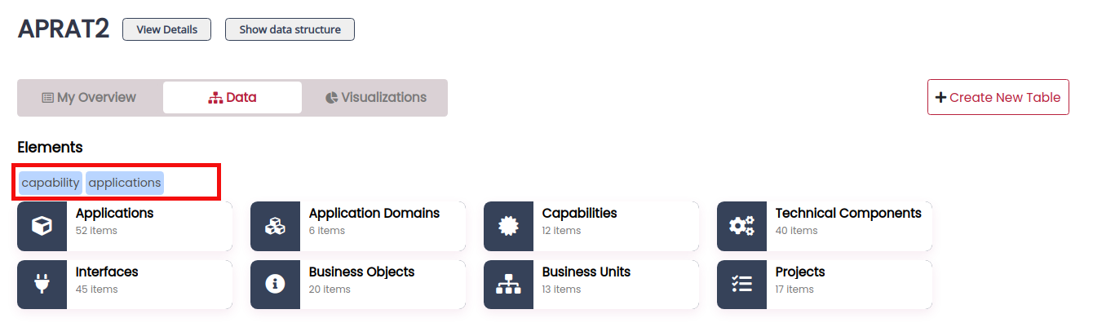
Task: Toggle the applications filter tag
Action: [125, 183]
